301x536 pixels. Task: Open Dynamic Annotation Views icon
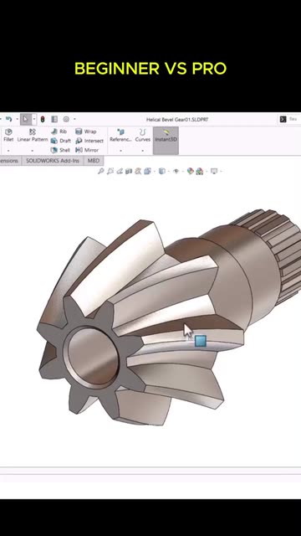138,171
